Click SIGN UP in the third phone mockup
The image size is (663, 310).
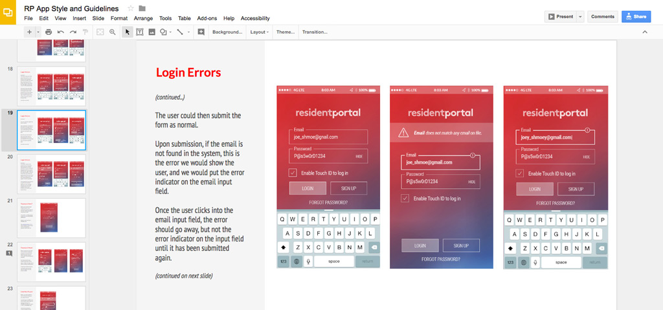pos(576,189)
